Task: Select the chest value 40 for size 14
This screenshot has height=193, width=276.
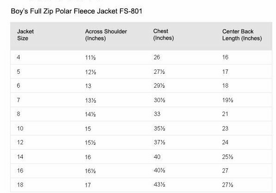Action: point(157,157)
